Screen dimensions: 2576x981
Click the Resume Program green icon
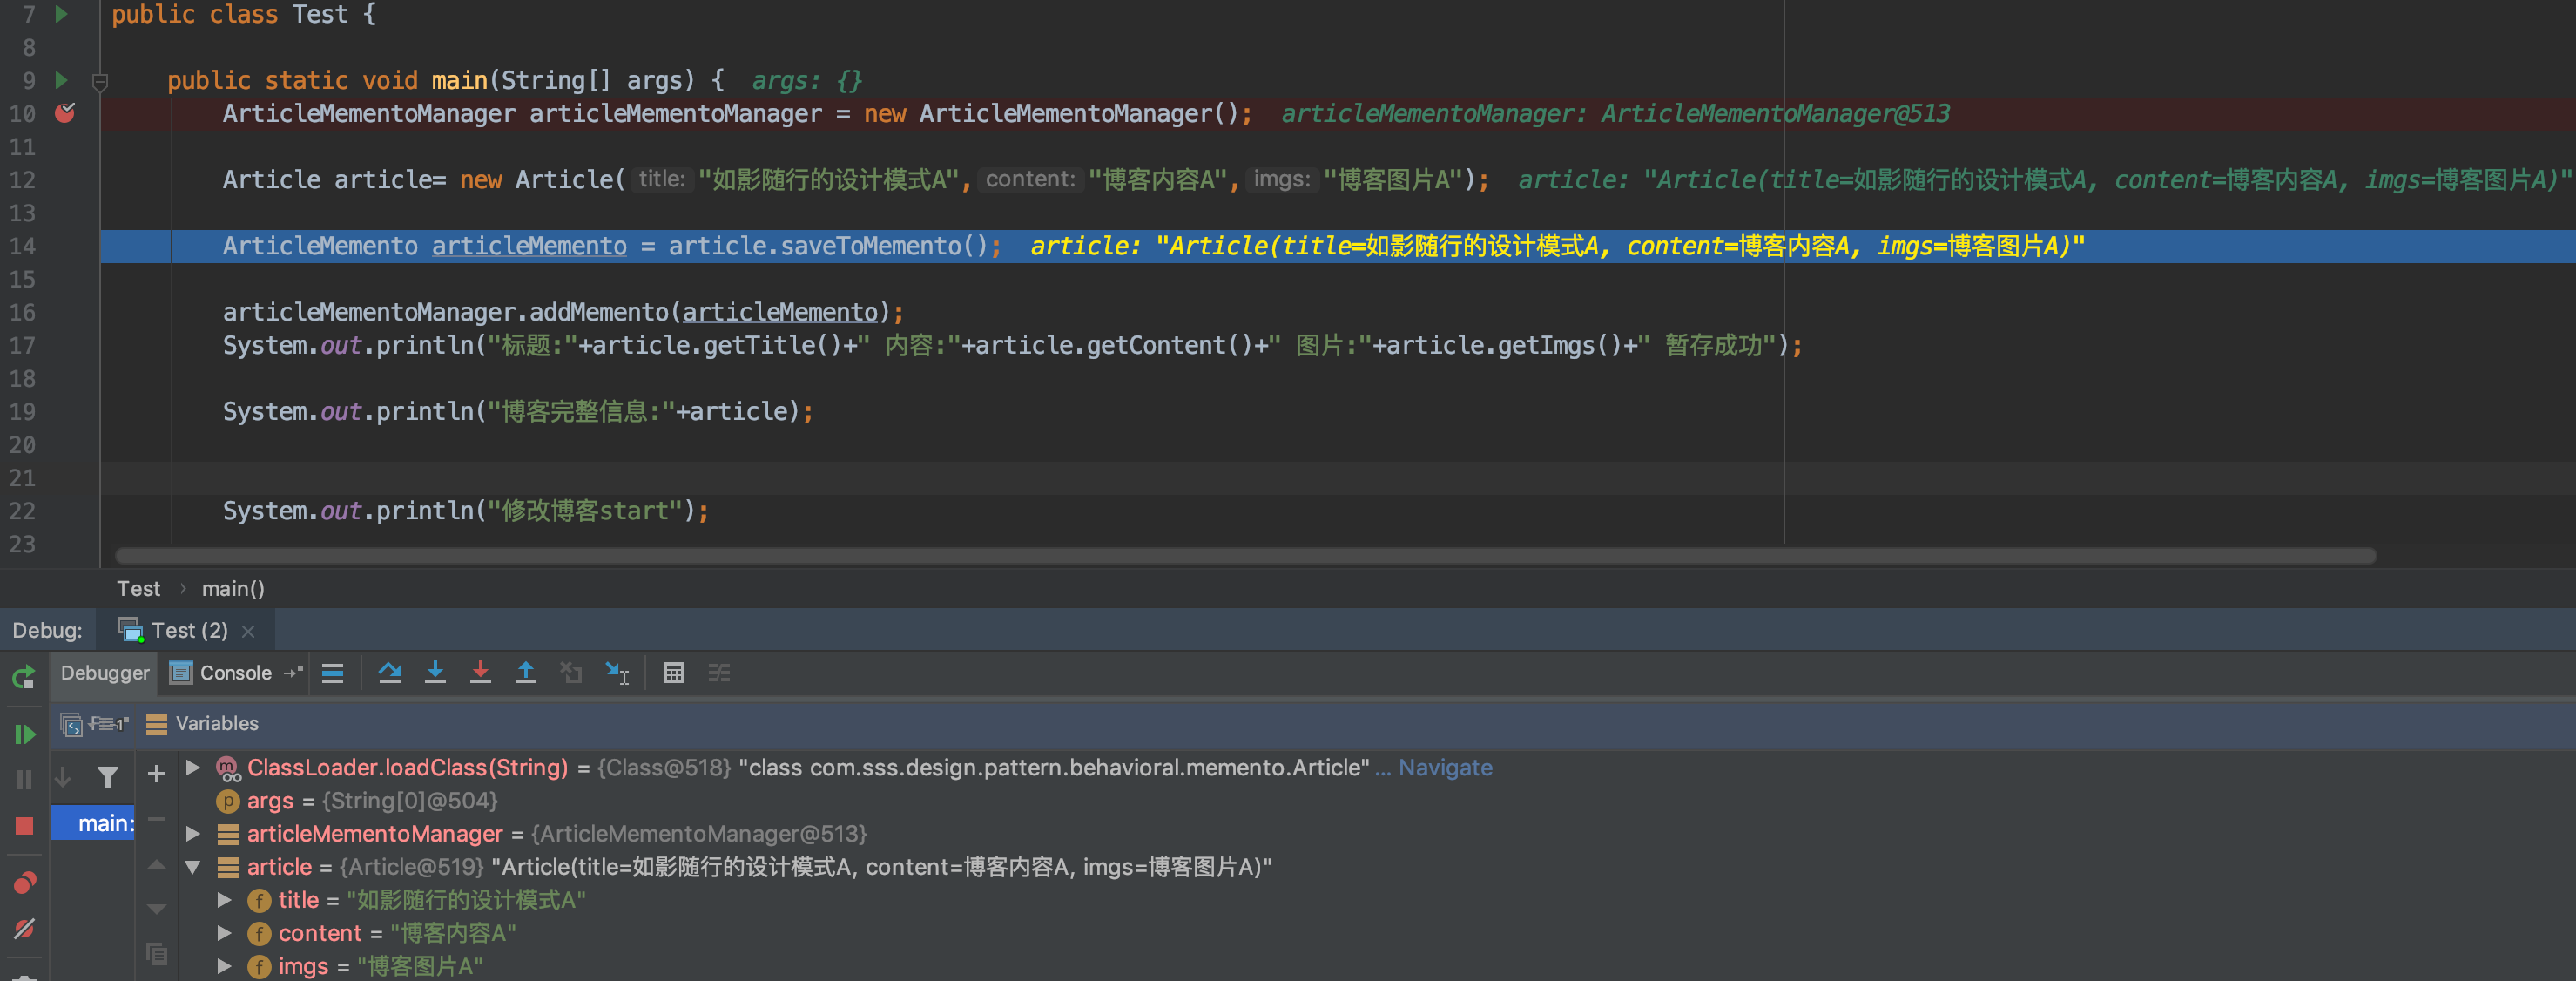[x=25, y=734]
